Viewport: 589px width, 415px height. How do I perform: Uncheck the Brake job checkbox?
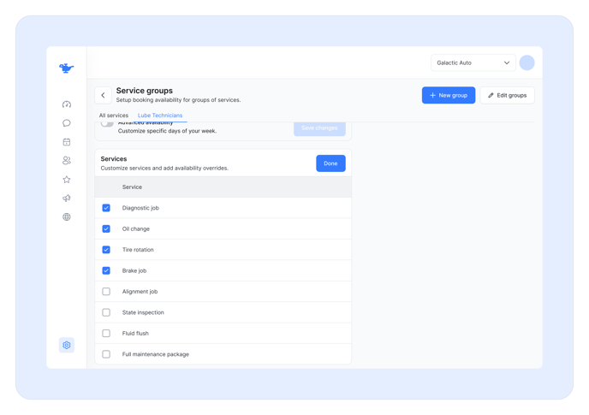tap(106, 270)
